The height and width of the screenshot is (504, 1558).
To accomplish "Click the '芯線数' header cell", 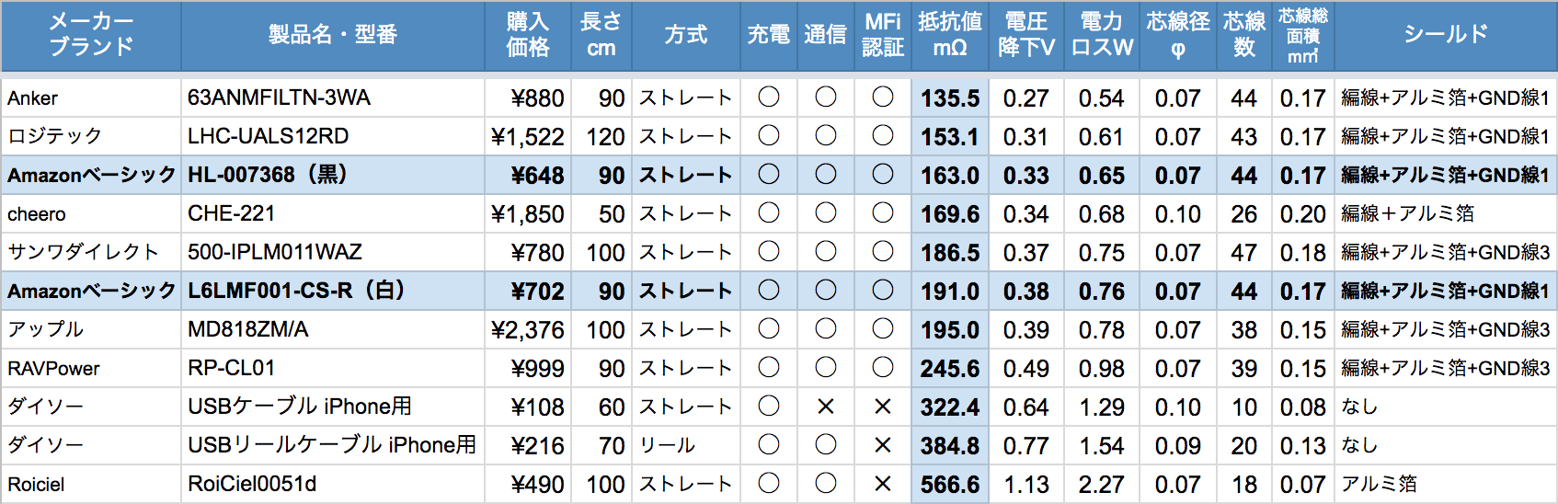I will coord(1244,35).
